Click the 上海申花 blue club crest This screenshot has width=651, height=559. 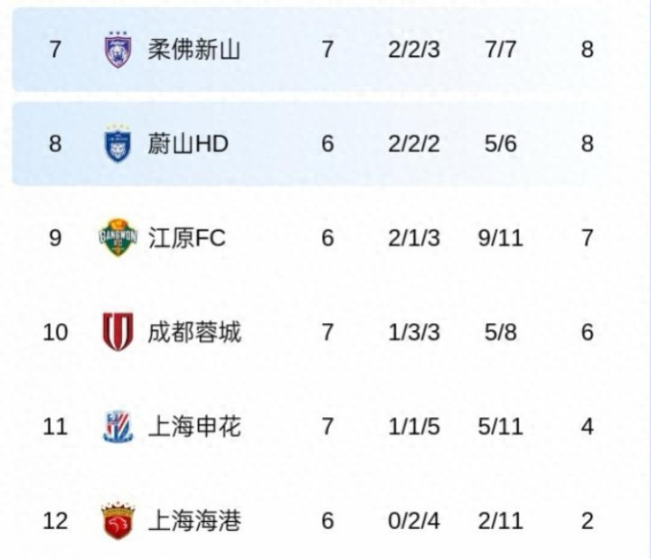[118, 426]
